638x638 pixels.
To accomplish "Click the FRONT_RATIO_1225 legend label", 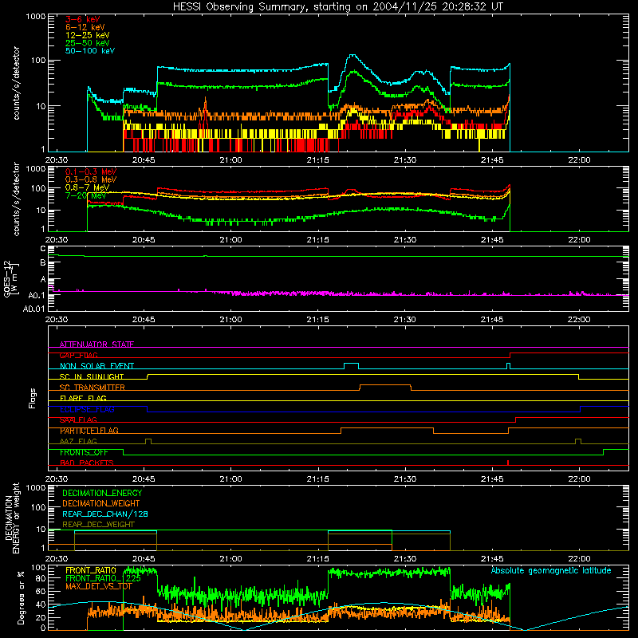I will (103, 578).
